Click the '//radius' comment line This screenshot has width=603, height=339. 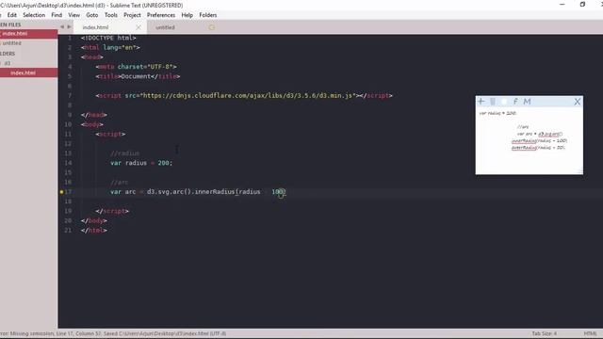(x=124, y=153)
